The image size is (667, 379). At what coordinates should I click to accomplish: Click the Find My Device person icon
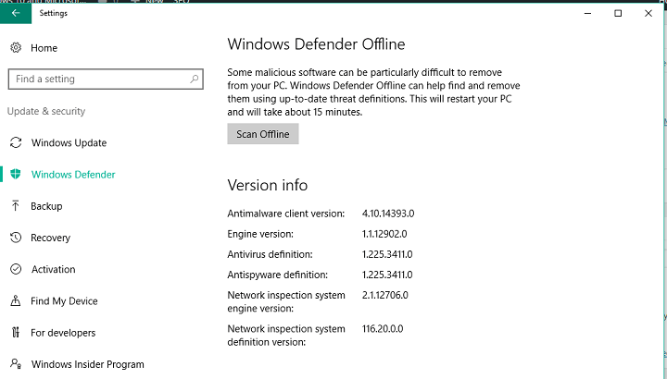(15, 300)
